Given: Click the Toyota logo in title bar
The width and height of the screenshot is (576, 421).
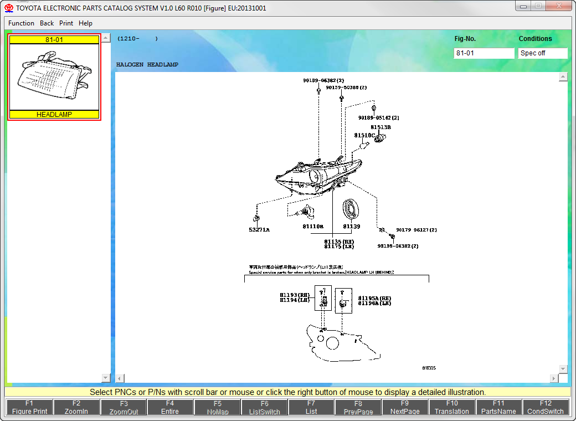Looking at the screenshot, I should click(x=9, y=8).
